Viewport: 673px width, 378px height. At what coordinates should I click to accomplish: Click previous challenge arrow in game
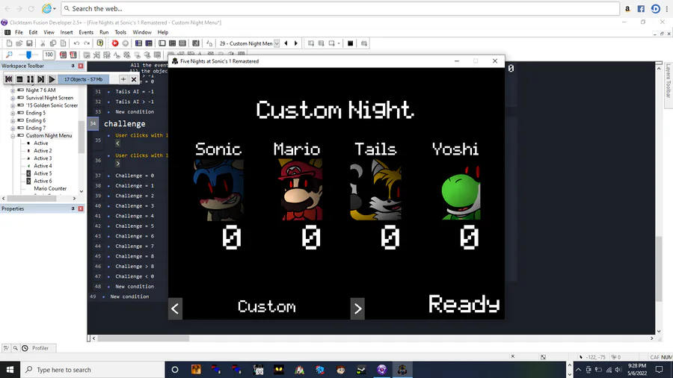click(x=175, y=309)
